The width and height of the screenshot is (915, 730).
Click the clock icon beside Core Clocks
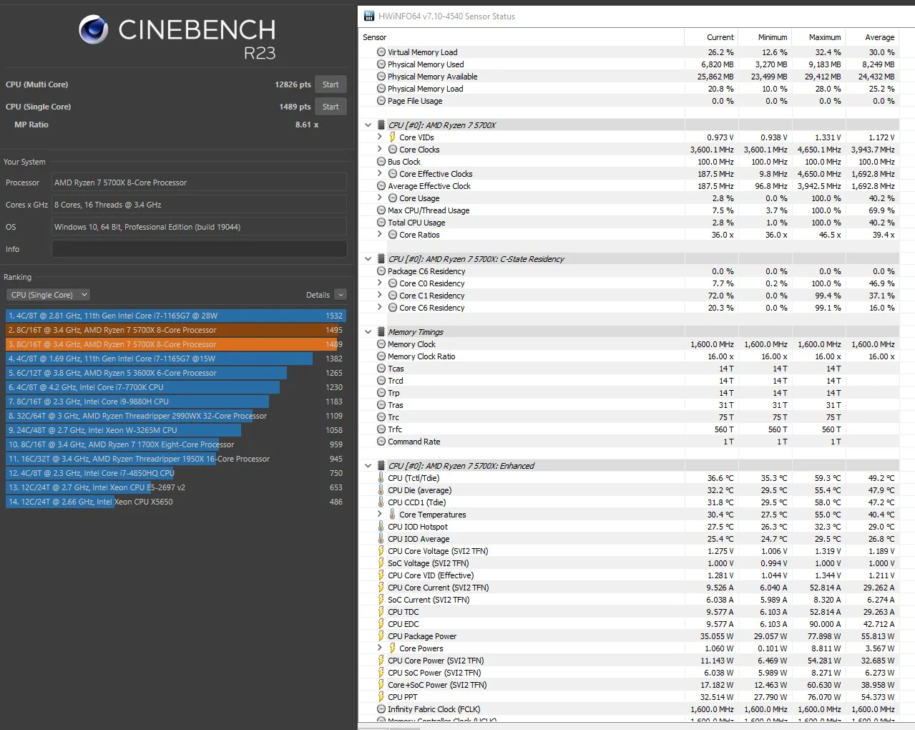pyautogui.click(x=393, y=150)
